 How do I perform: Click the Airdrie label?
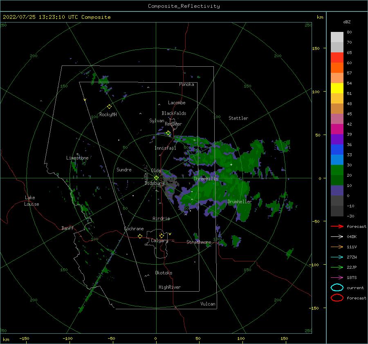pyautogui.click(x=161, y=218)
